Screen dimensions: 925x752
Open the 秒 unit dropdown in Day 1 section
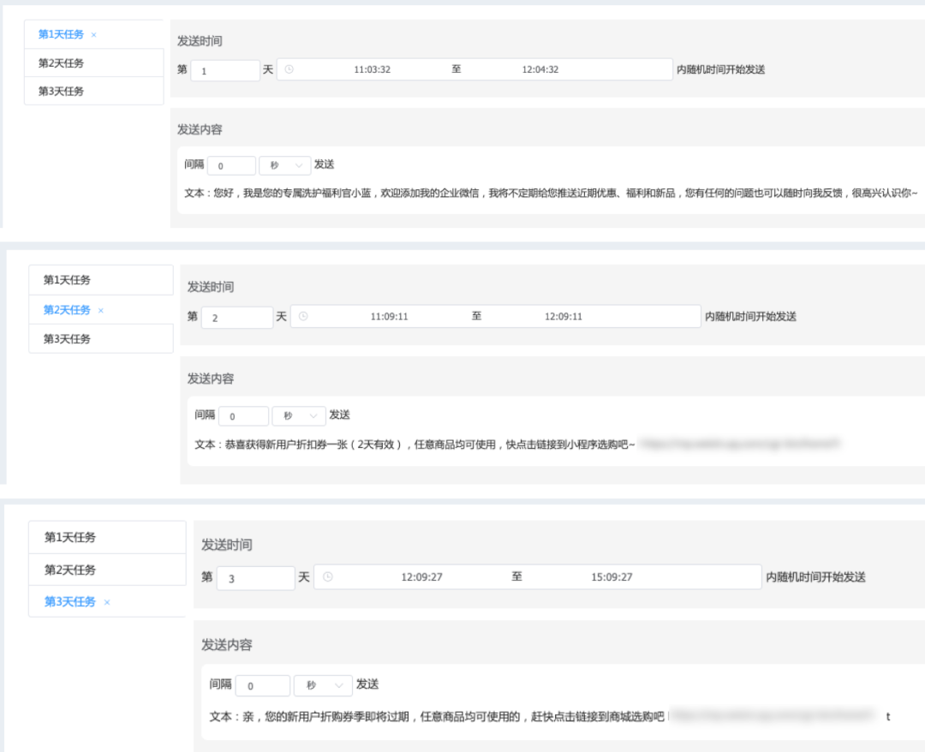[285, 164]
